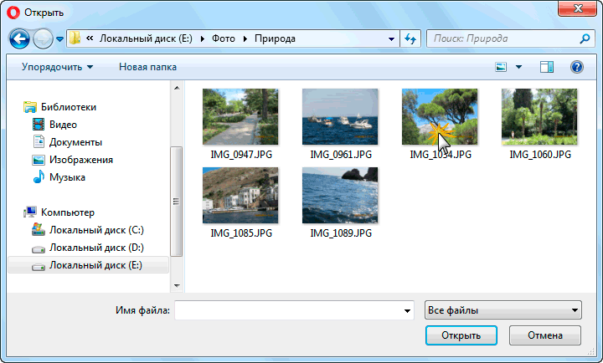Select Локальный диск (D:) in tree
The image size is (603, 363).
click(96, 248)
